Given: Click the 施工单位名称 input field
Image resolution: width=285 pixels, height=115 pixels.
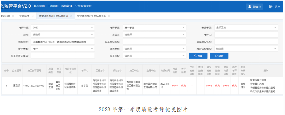Looking at the screenshot, I should [155, 42].
